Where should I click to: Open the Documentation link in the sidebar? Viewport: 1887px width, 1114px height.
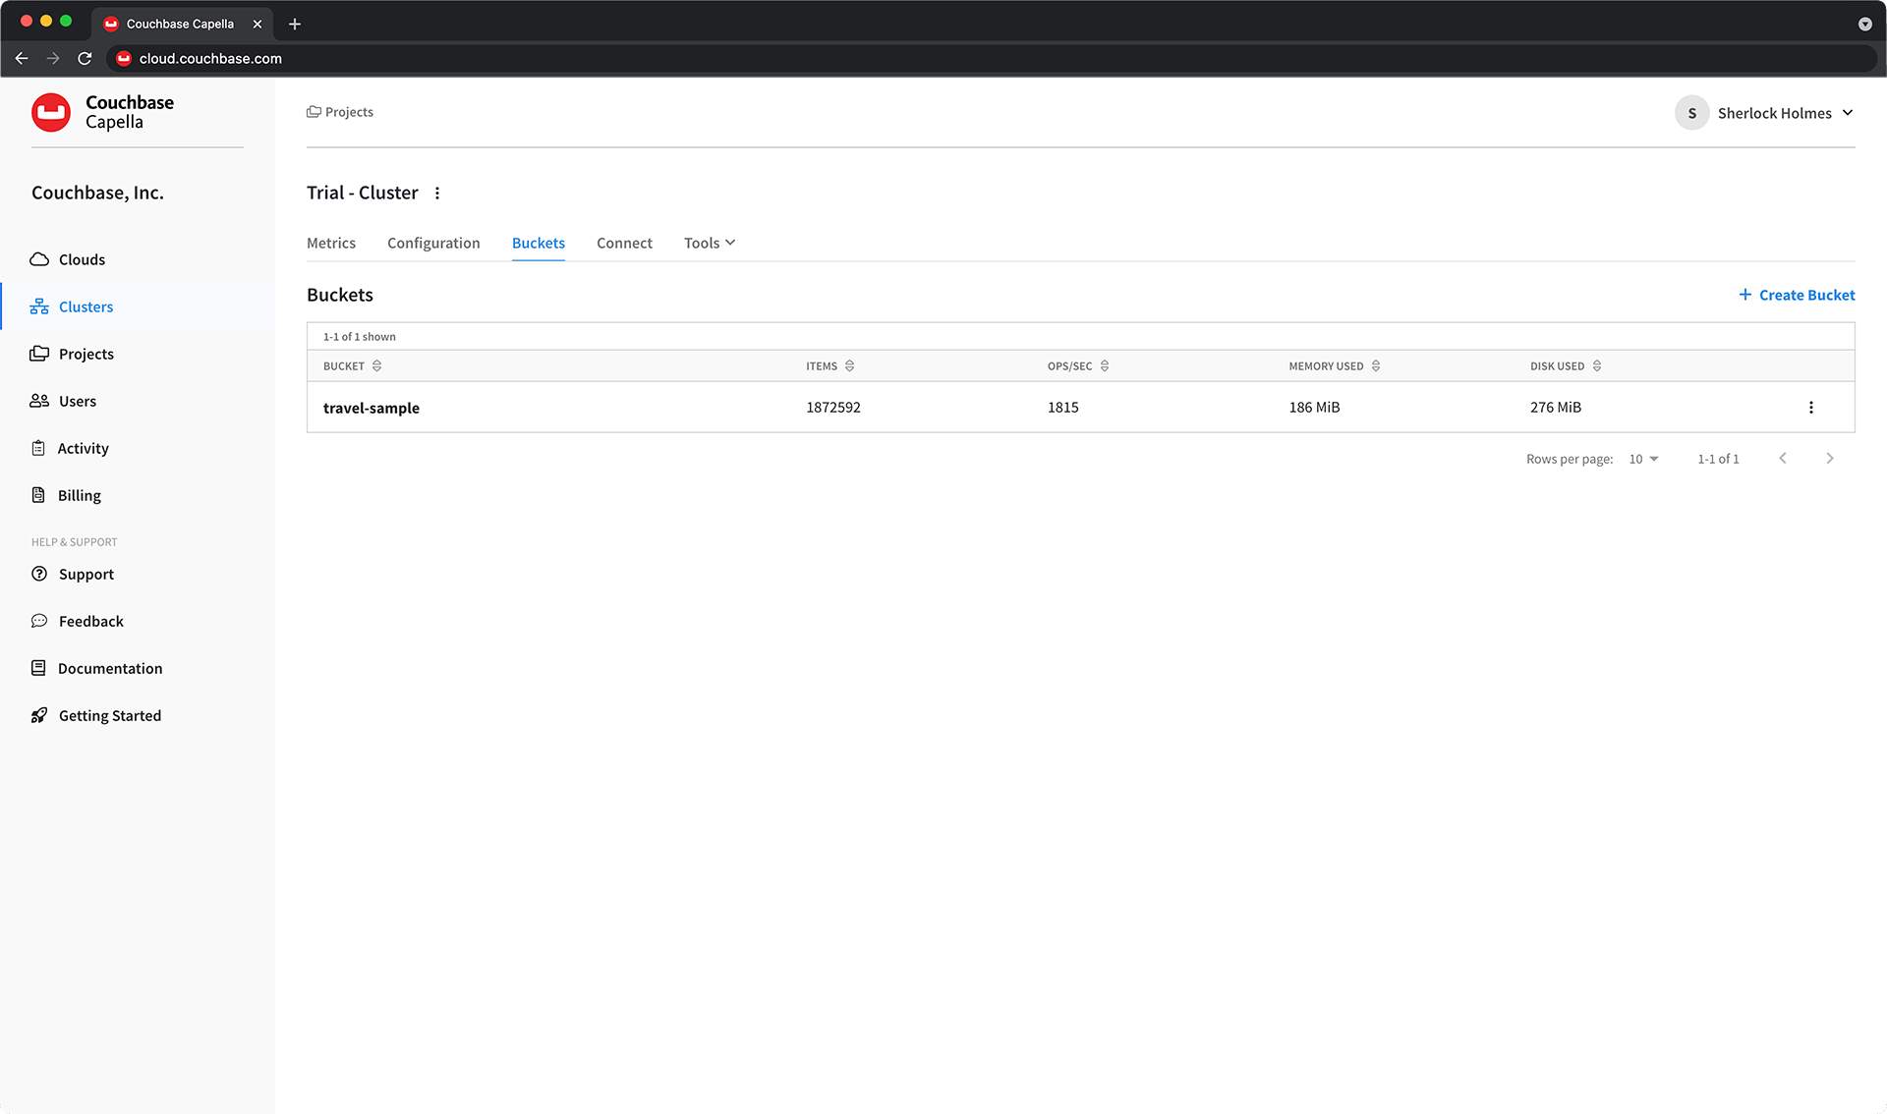(x=110, y=668)
